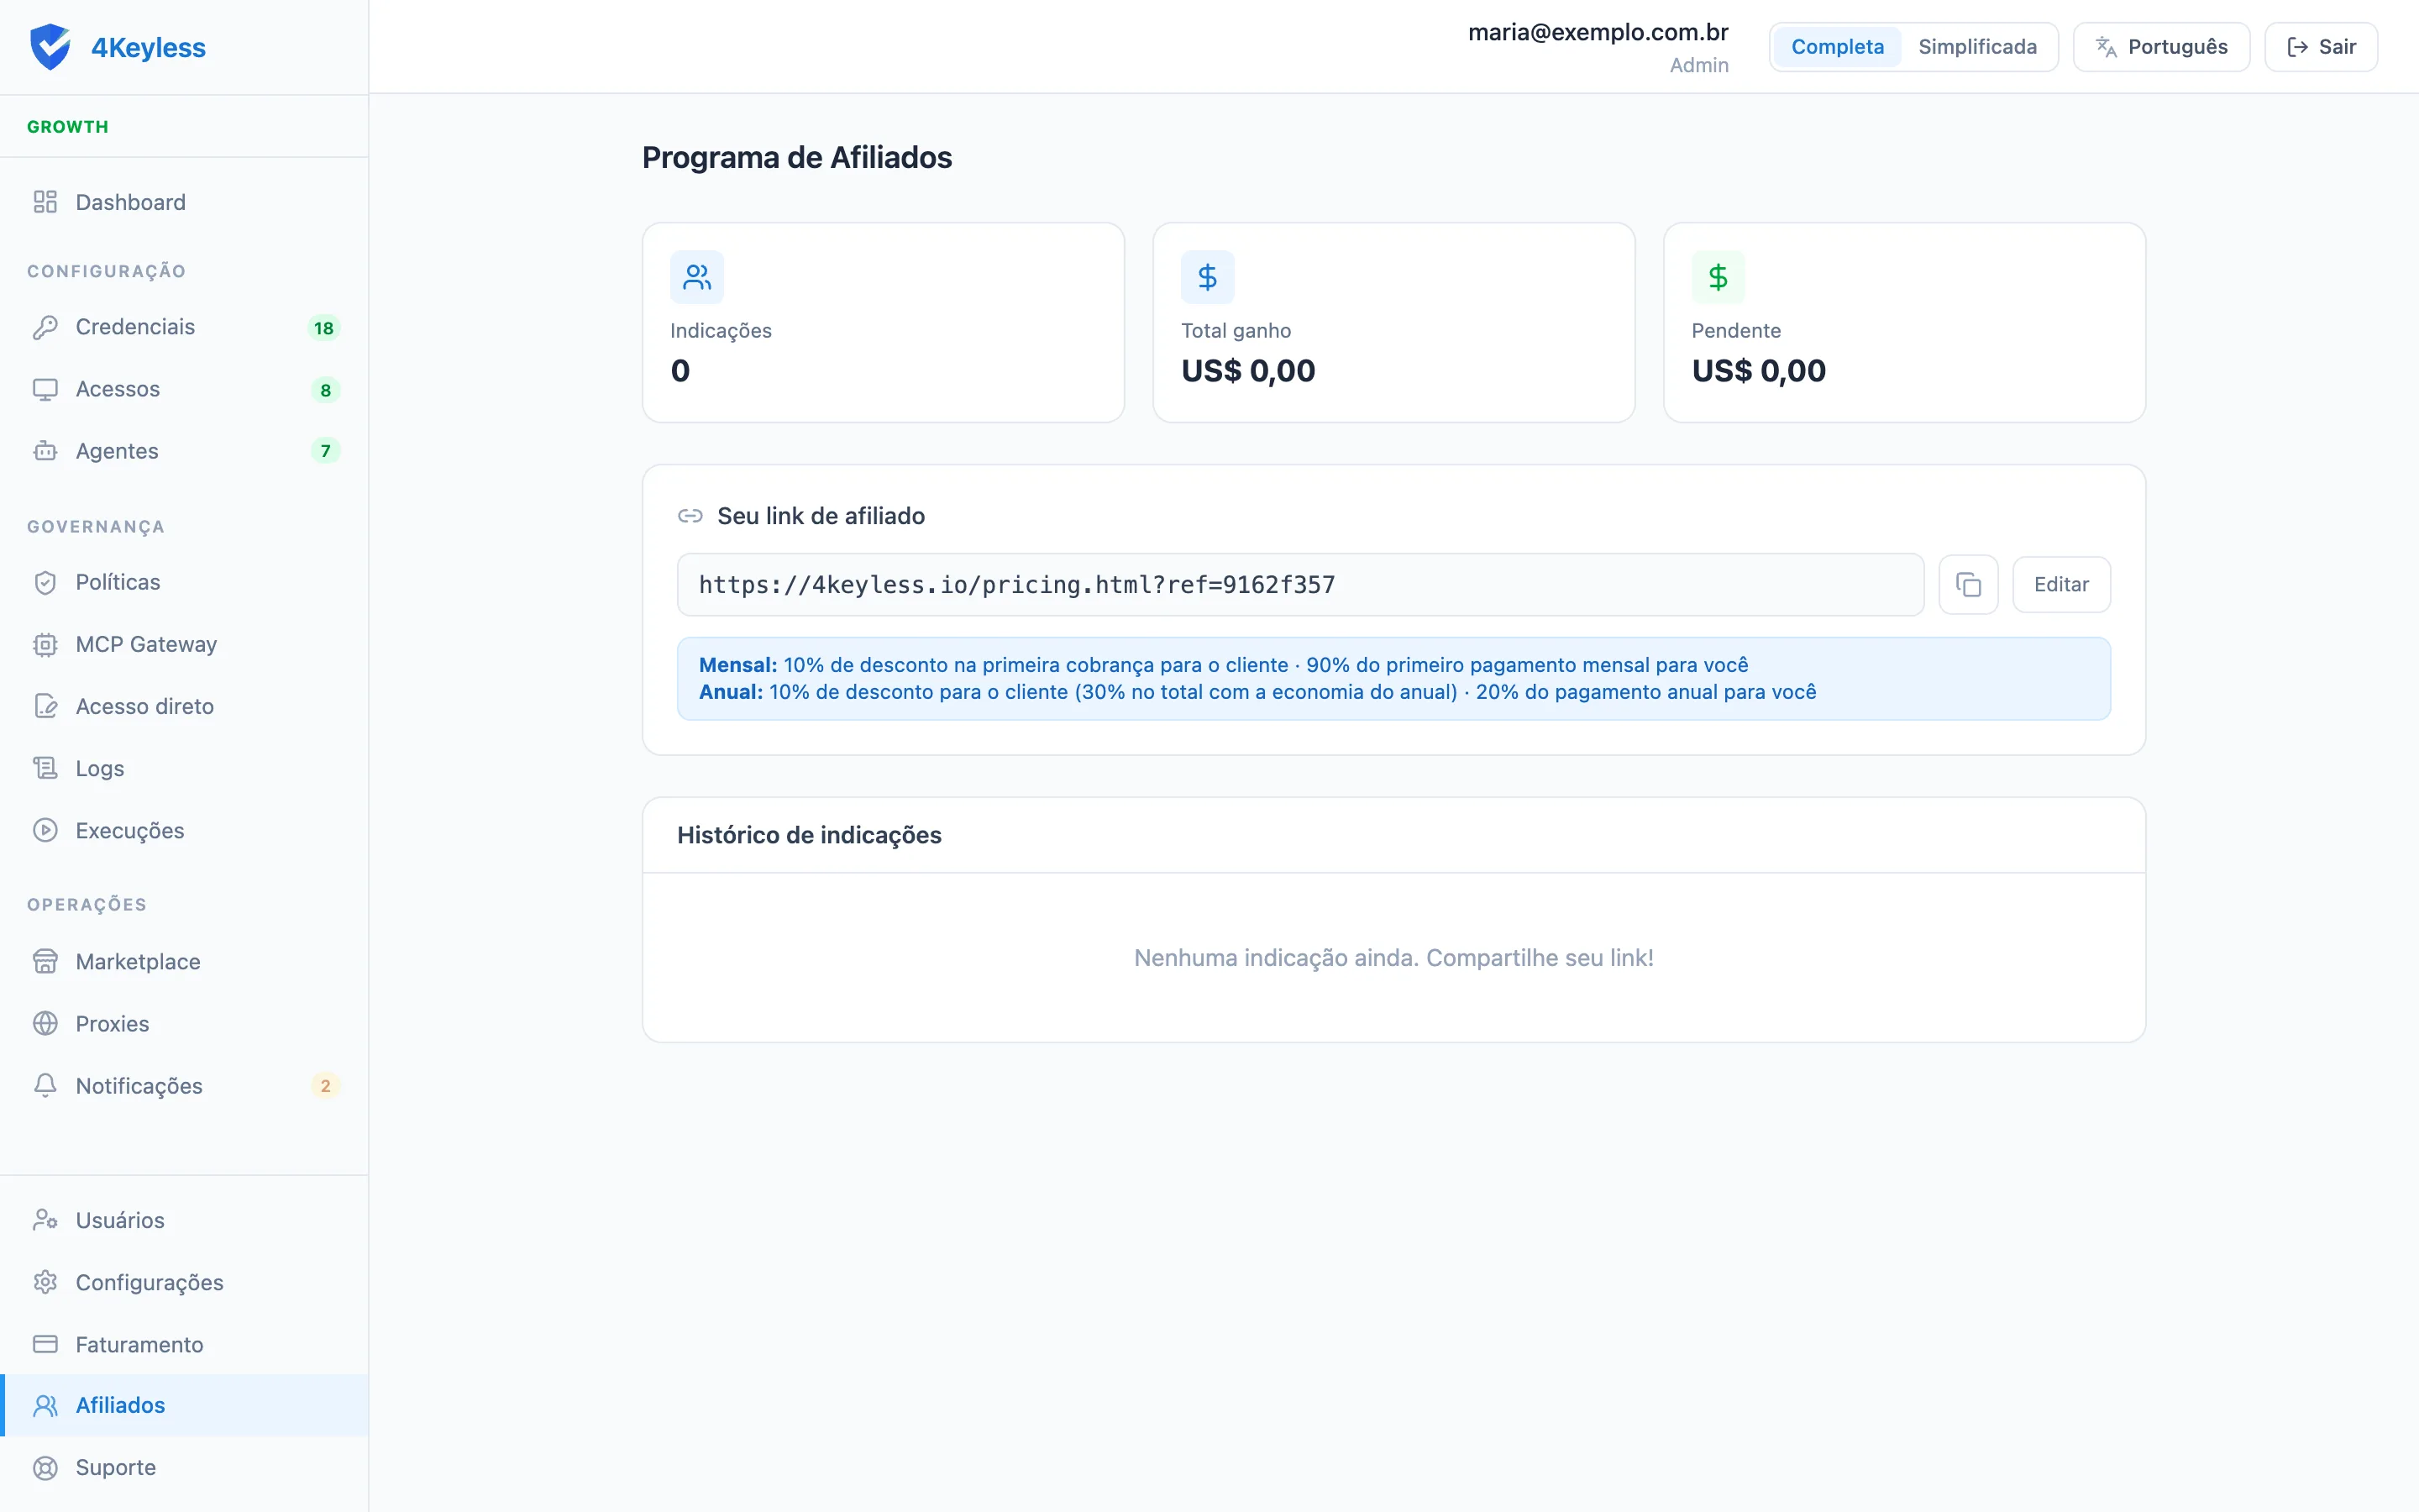Screen dimensions: 2419x1512
Task: Click the 'Nenhuma indicação ainda' empty message
Action: [1393, 958]
